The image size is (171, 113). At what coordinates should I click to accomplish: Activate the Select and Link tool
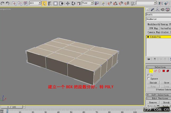[x=14, y=3]
